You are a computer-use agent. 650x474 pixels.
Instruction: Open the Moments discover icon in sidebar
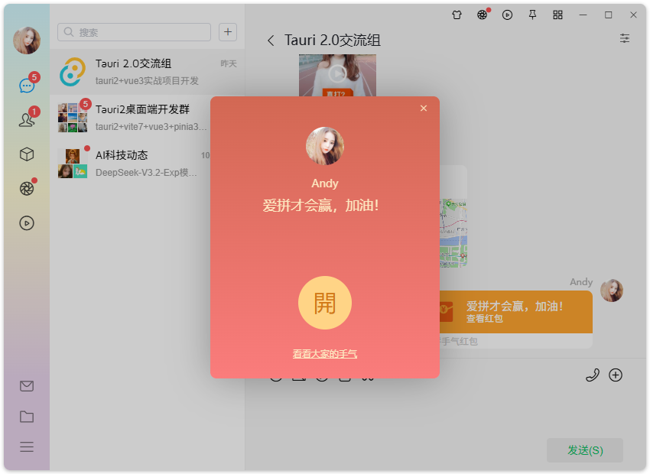(27, 187)
